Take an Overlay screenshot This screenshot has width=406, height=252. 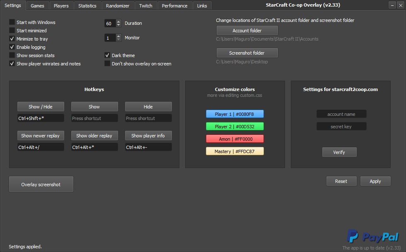tap(41, 184)
